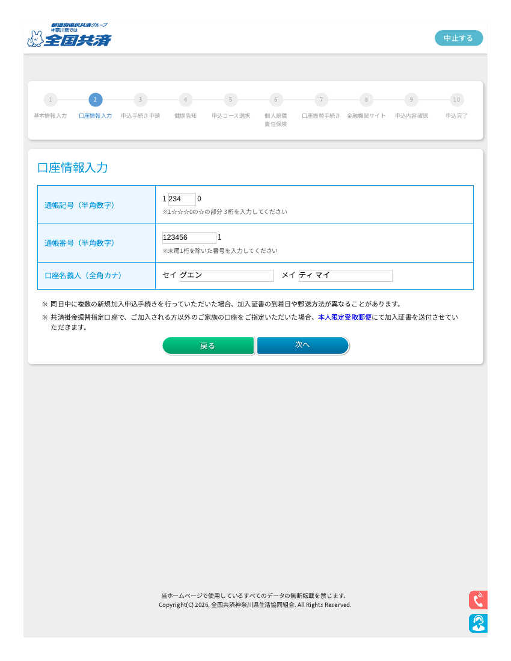The height and width of the screenshot is (661, 511).
Task: Click the hint about entering three ☆ digits
Action: coord(225,212)
